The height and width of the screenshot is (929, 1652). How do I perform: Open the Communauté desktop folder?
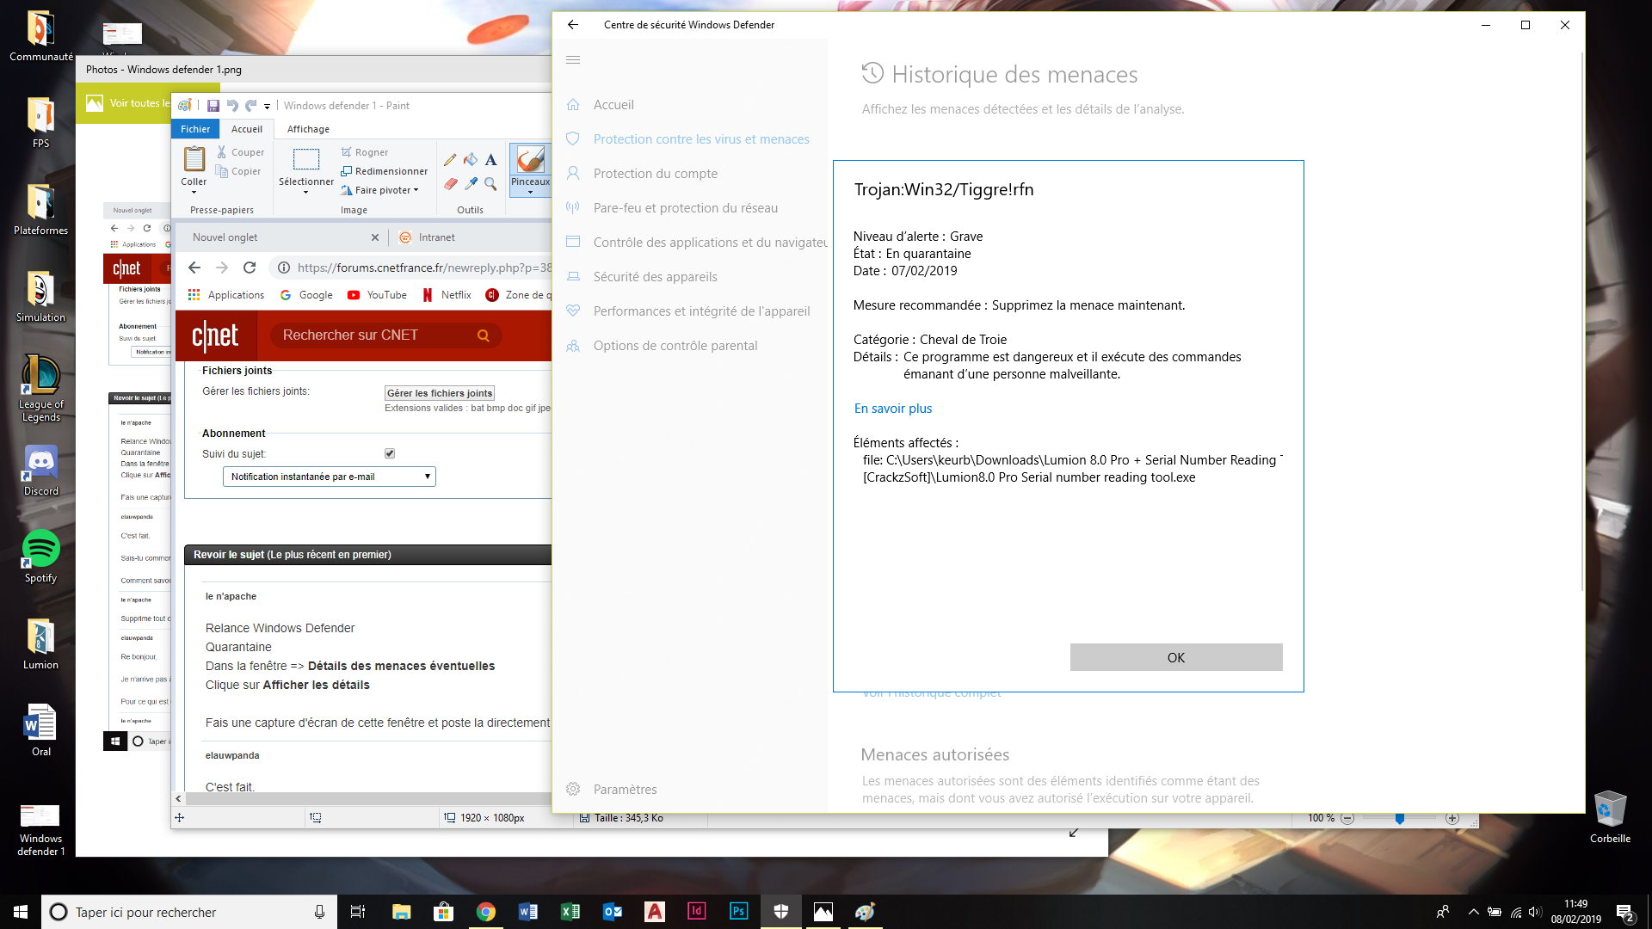[x=40, y=36]
